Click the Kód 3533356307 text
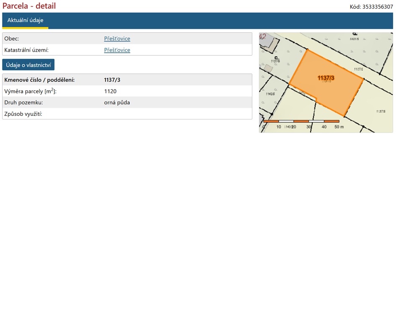The width and height of the screenshot is (402, 317). 371,7
